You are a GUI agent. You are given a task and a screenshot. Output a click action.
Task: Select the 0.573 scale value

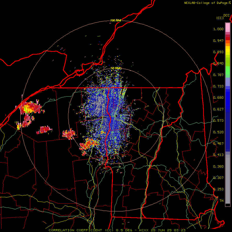tap(218, 121)
